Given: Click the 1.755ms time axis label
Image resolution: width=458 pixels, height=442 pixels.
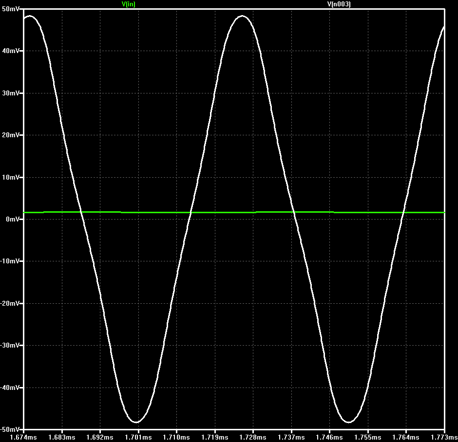Looking at the screenshot, I should (368, 437).
